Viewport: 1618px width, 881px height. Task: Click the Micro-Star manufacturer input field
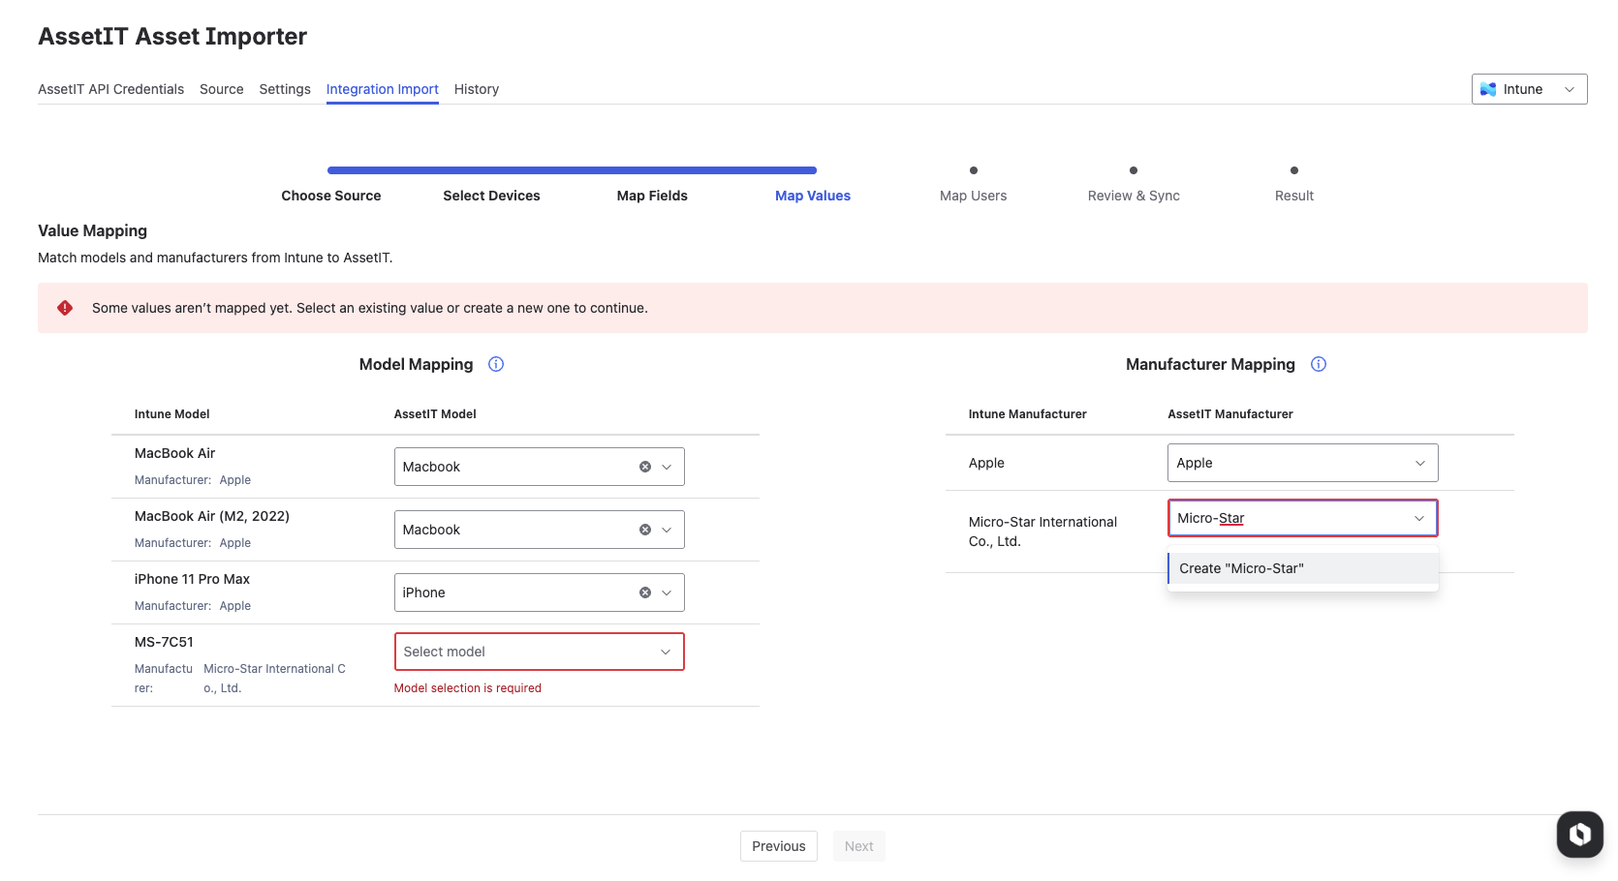[x=1289, y=518]
